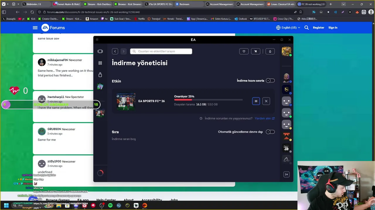Open OBS Studio from the taskbar
Image resolution: width=375 pixels, height=210 pixels.
pos(102,205)
